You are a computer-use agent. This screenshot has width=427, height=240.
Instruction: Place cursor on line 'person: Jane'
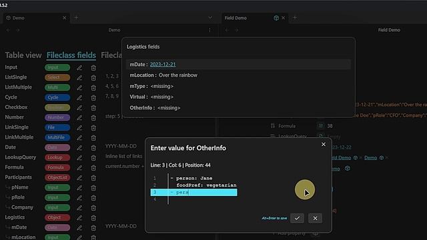click(x=194, y=179)
